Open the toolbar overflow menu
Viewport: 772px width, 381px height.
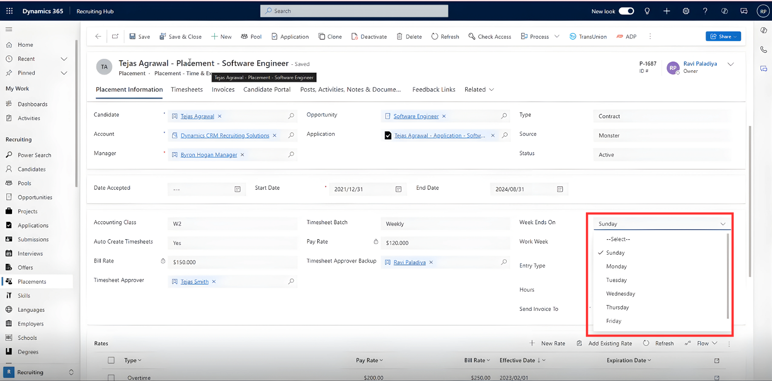[x=650, y=37]
